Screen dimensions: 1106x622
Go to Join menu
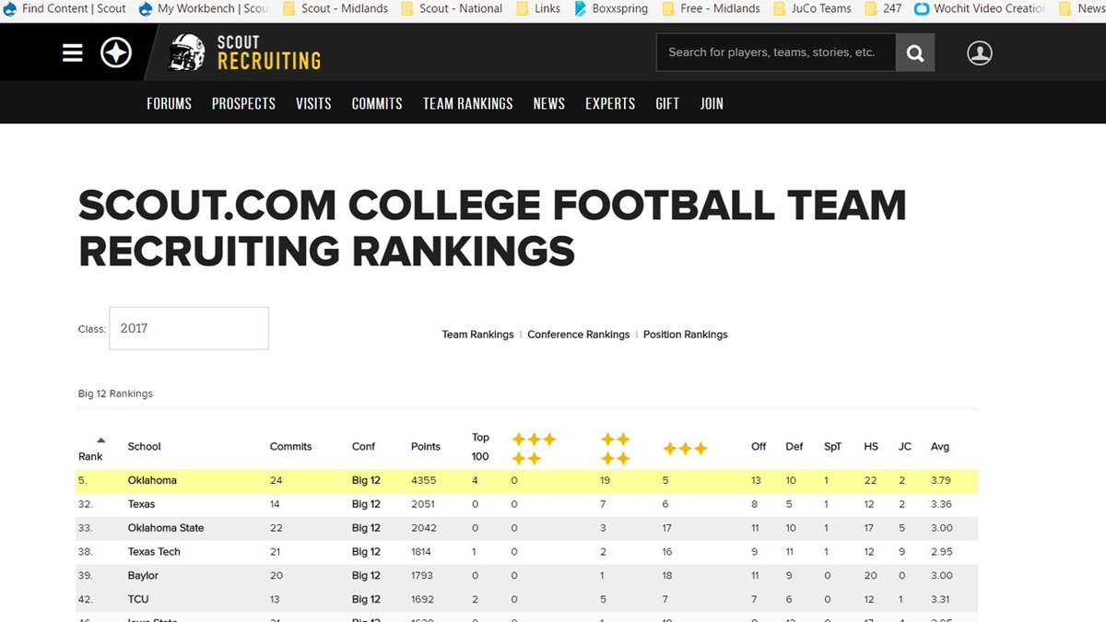click(x=712, y=103)
